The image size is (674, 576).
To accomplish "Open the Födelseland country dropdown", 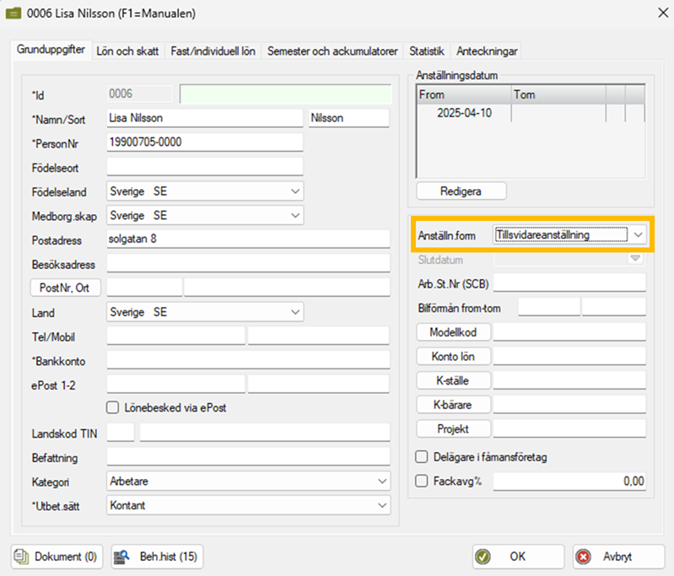I will coord(294,191).
